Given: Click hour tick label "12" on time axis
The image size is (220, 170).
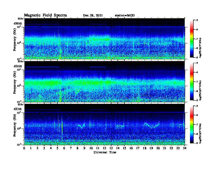Looking at the screenshot, I should [104, 148].
